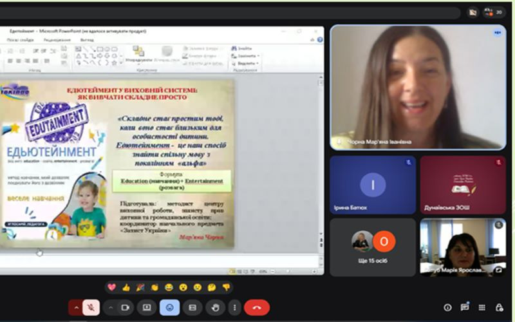Pick the star shape in shapes gallery
The width and height of the screenshot is (515, 322).
(x=114, y=62)
